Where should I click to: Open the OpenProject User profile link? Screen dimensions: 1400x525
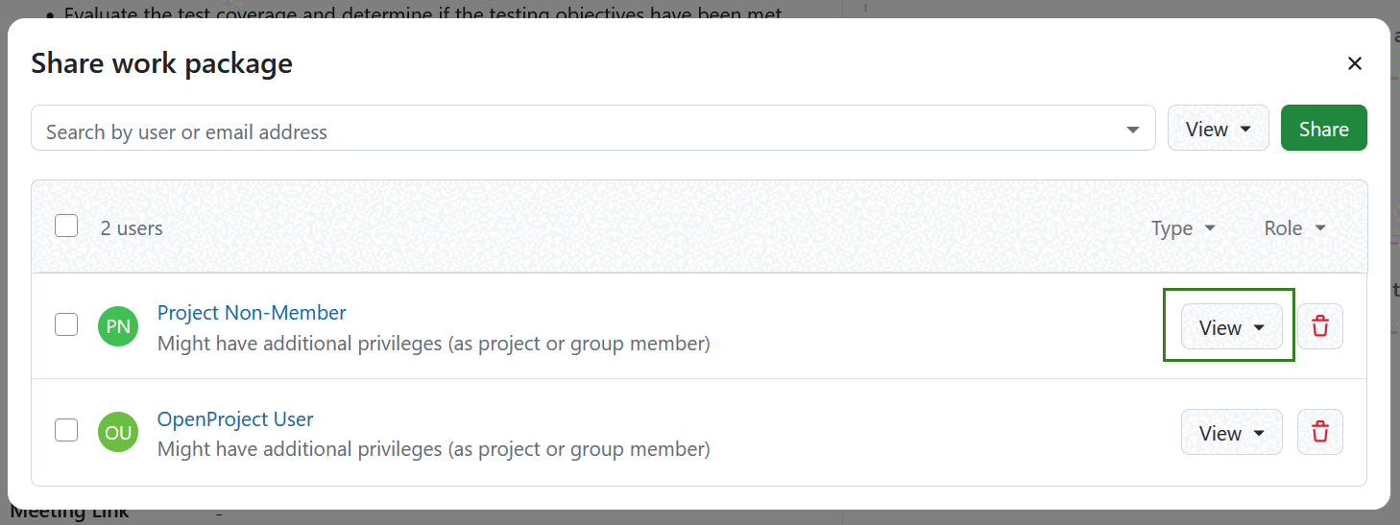[235, 419]
